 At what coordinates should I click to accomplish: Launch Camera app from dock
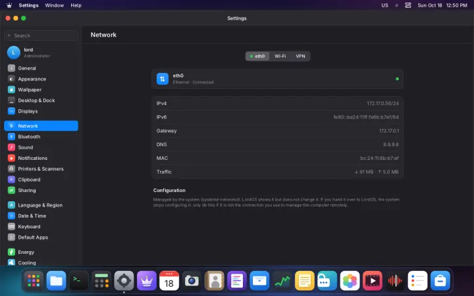(x=192, y=281)
